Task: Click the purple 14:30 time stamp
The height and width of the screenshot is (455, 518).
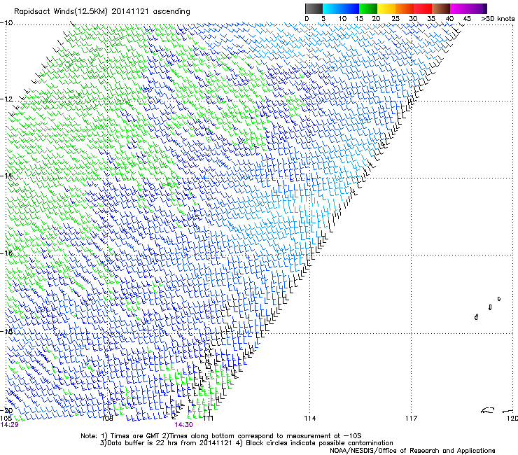Action: [x=183, y=425]
